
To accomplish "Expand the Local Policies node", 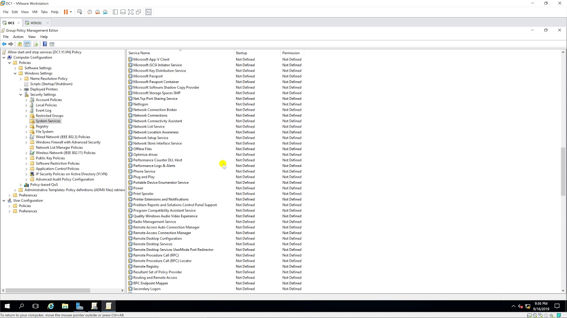I will pos(26,105).
